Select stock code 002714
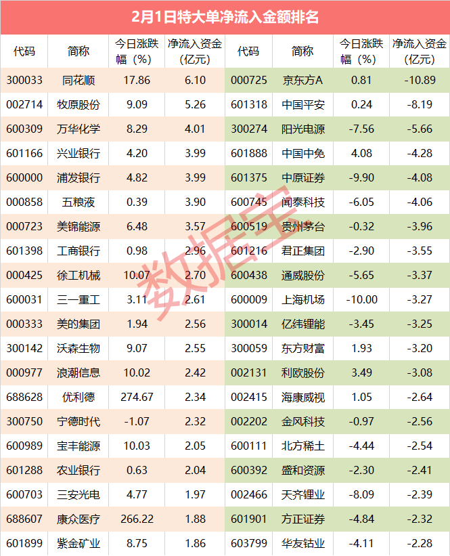This screenshot has width=450, height=556. click(24, 104)
